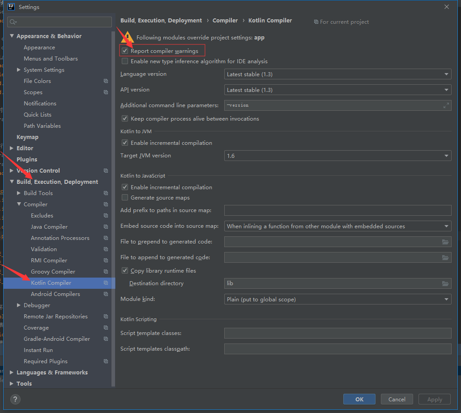Viewport: 461px width, 413px height.
Task: Click the project-level icon beside Validation
Action: [x=106, y=249]
